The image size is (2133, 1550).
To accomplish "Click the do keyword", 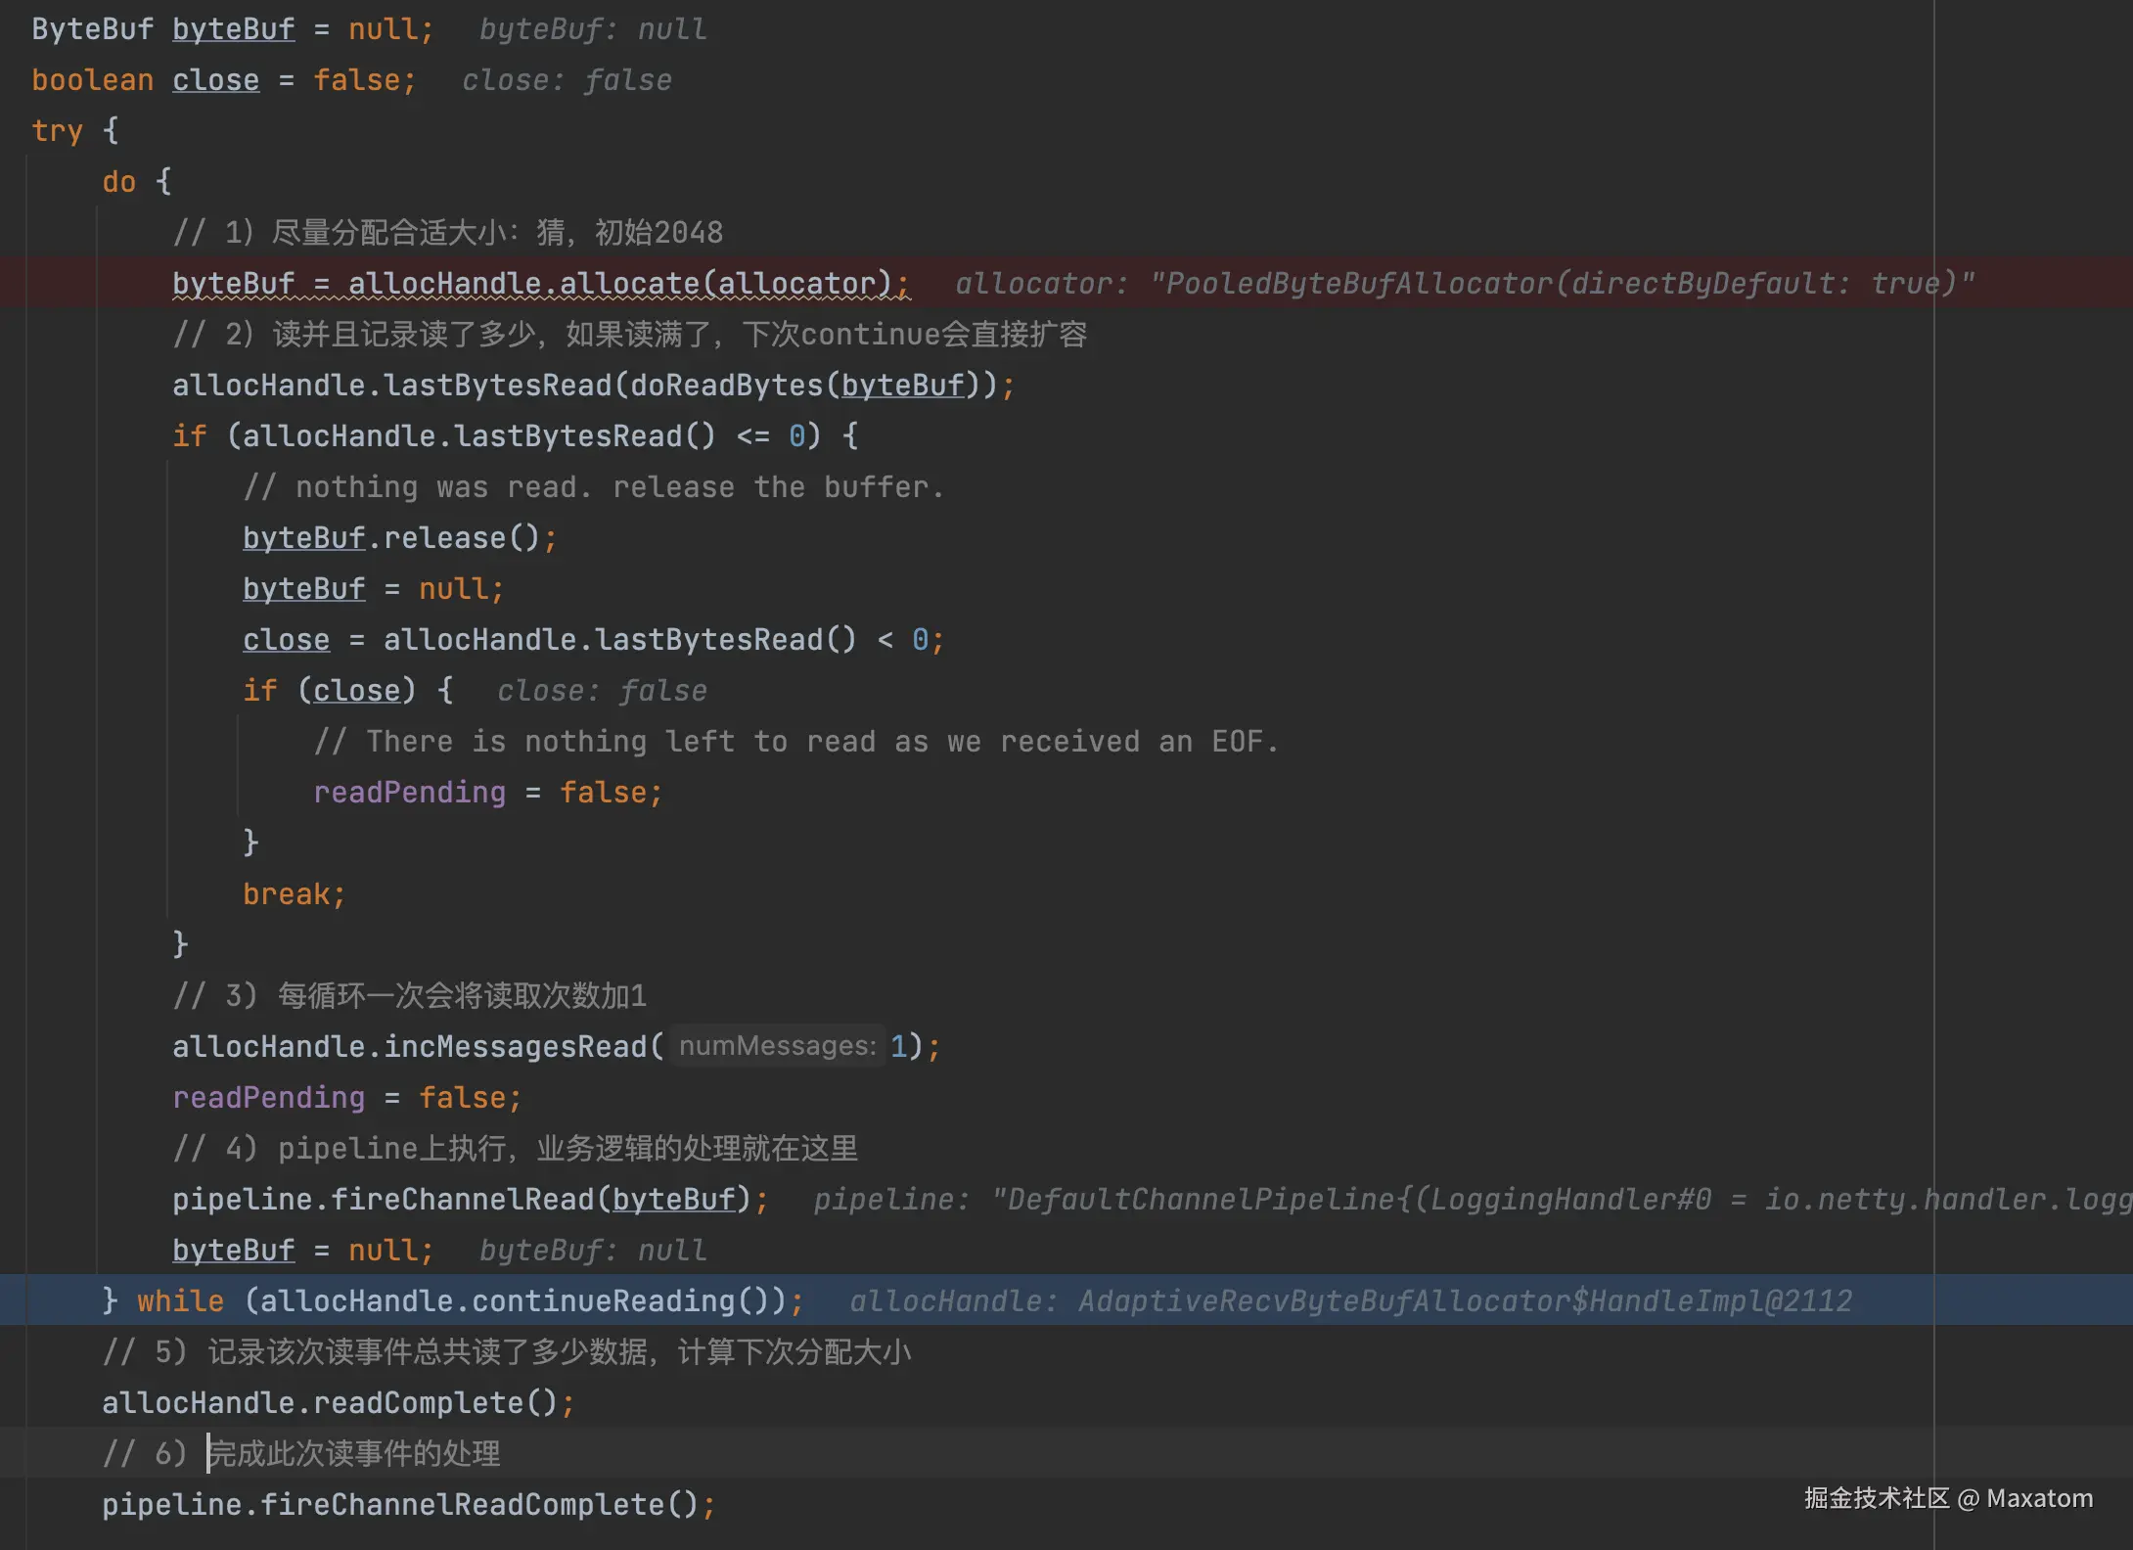I will pos(118,182).
